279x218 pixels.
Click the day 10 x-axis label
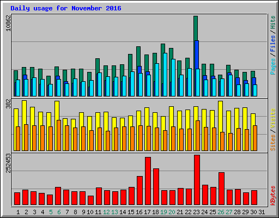(x=90, y=212)
